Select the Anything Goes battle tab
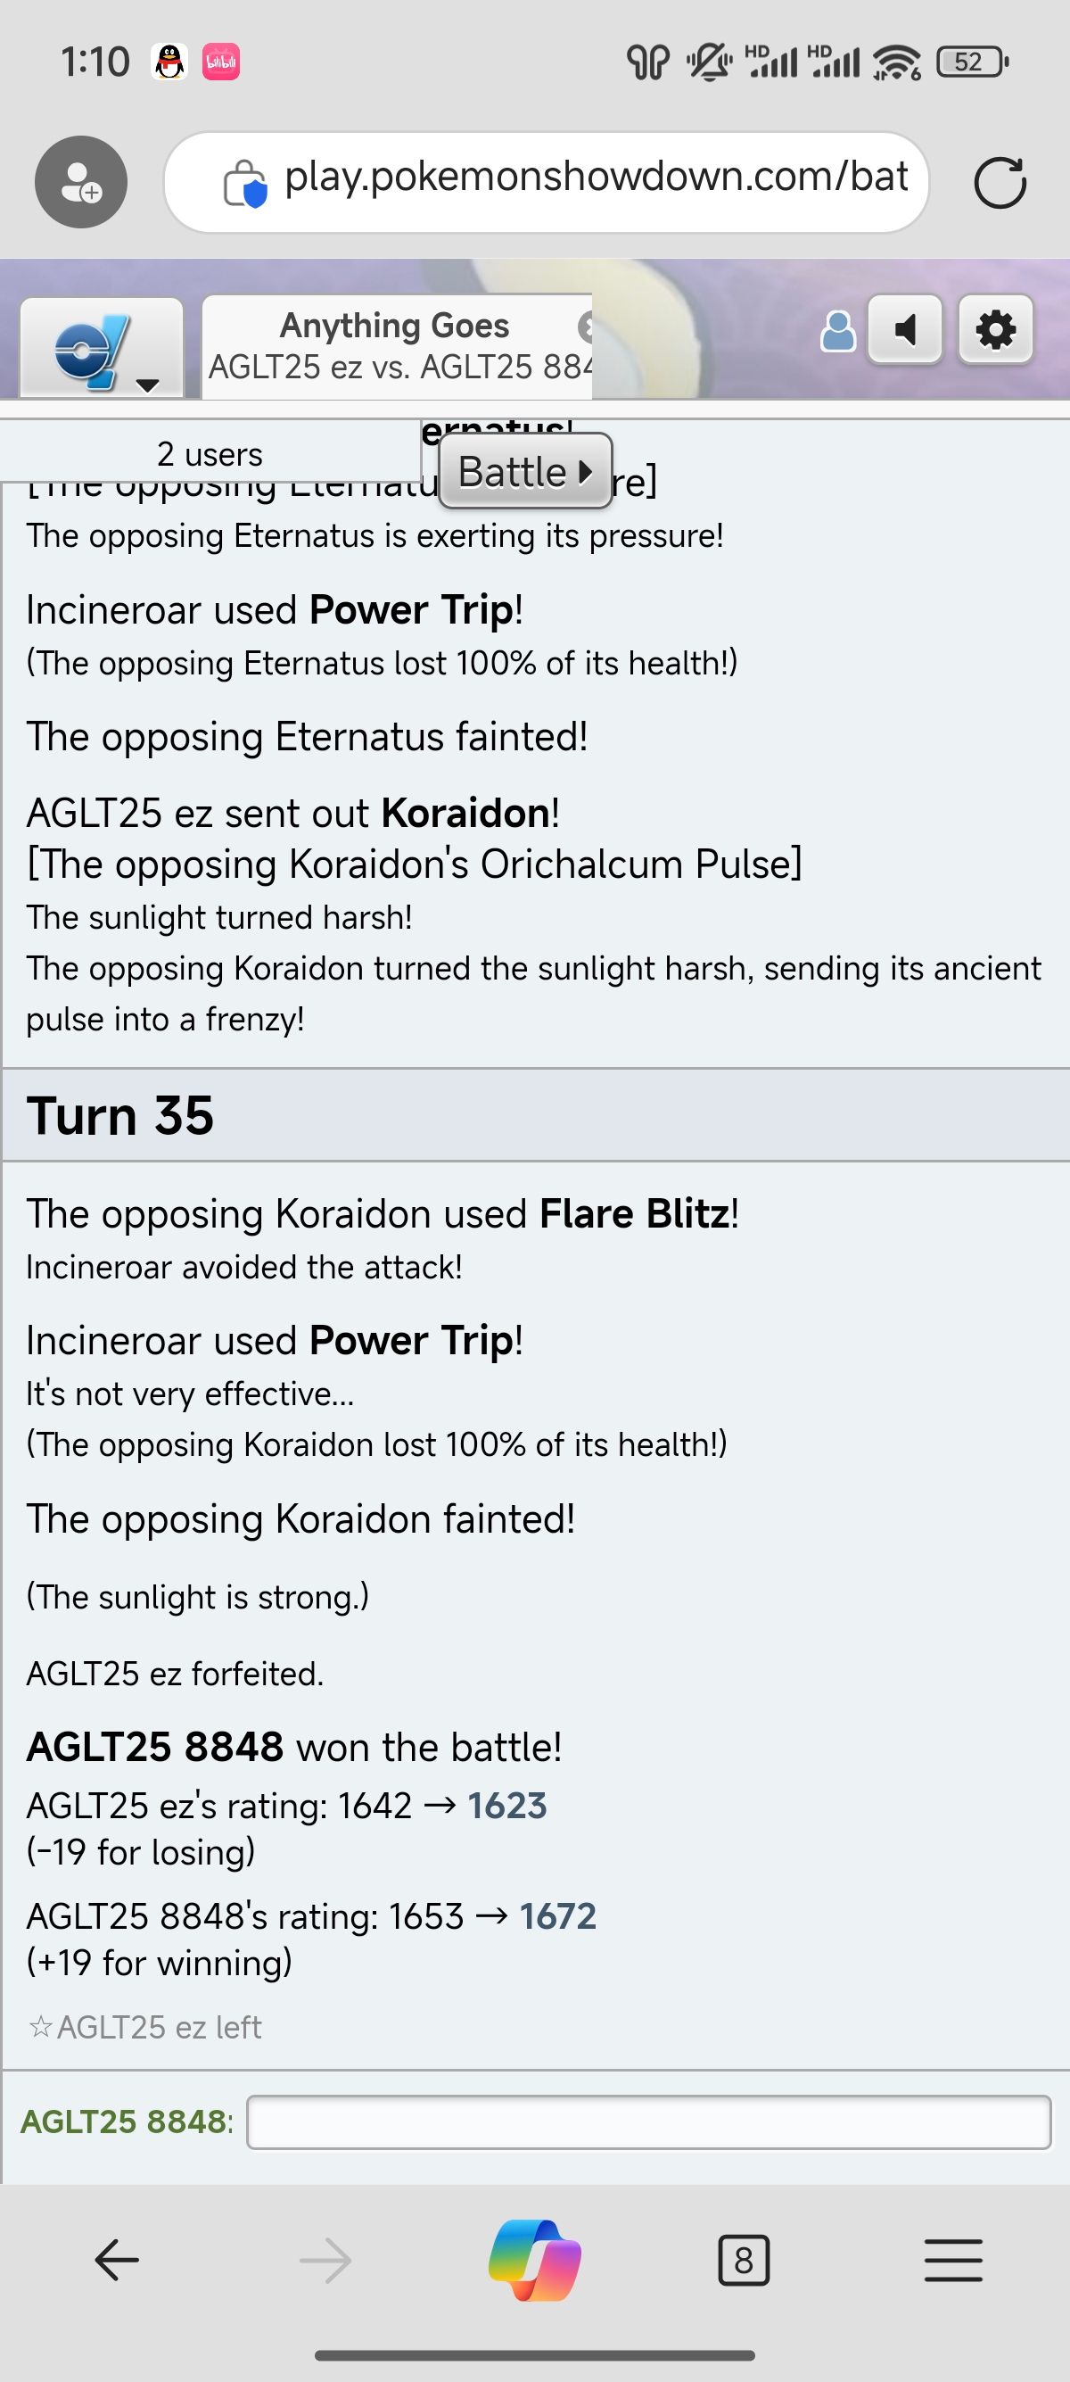 point(394,347)
